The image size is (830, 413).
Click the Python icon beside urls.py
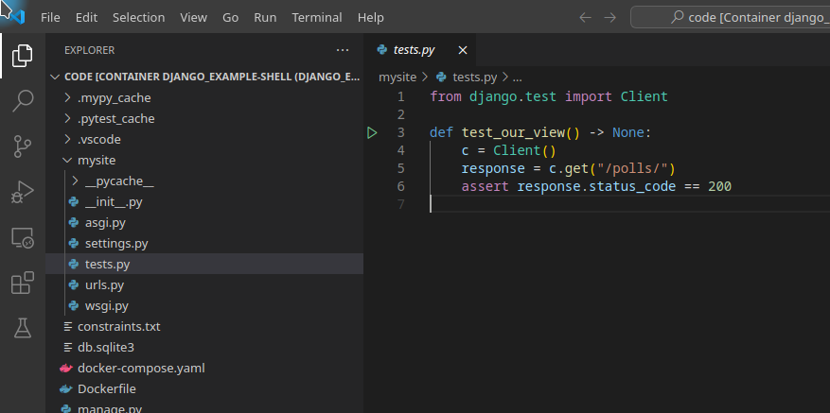click(74, 285)
